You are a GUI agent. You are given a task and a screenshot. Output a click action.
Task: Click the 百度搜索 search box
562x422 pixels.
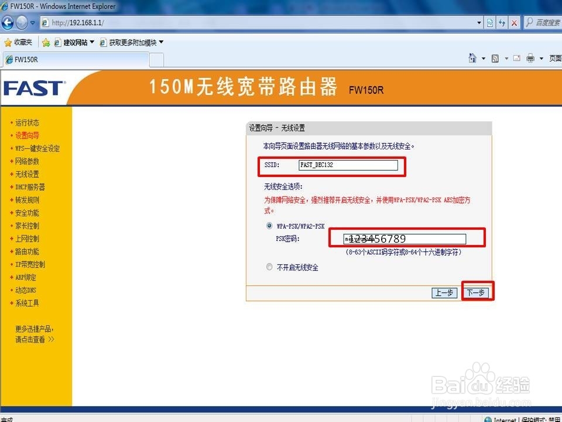543,23
